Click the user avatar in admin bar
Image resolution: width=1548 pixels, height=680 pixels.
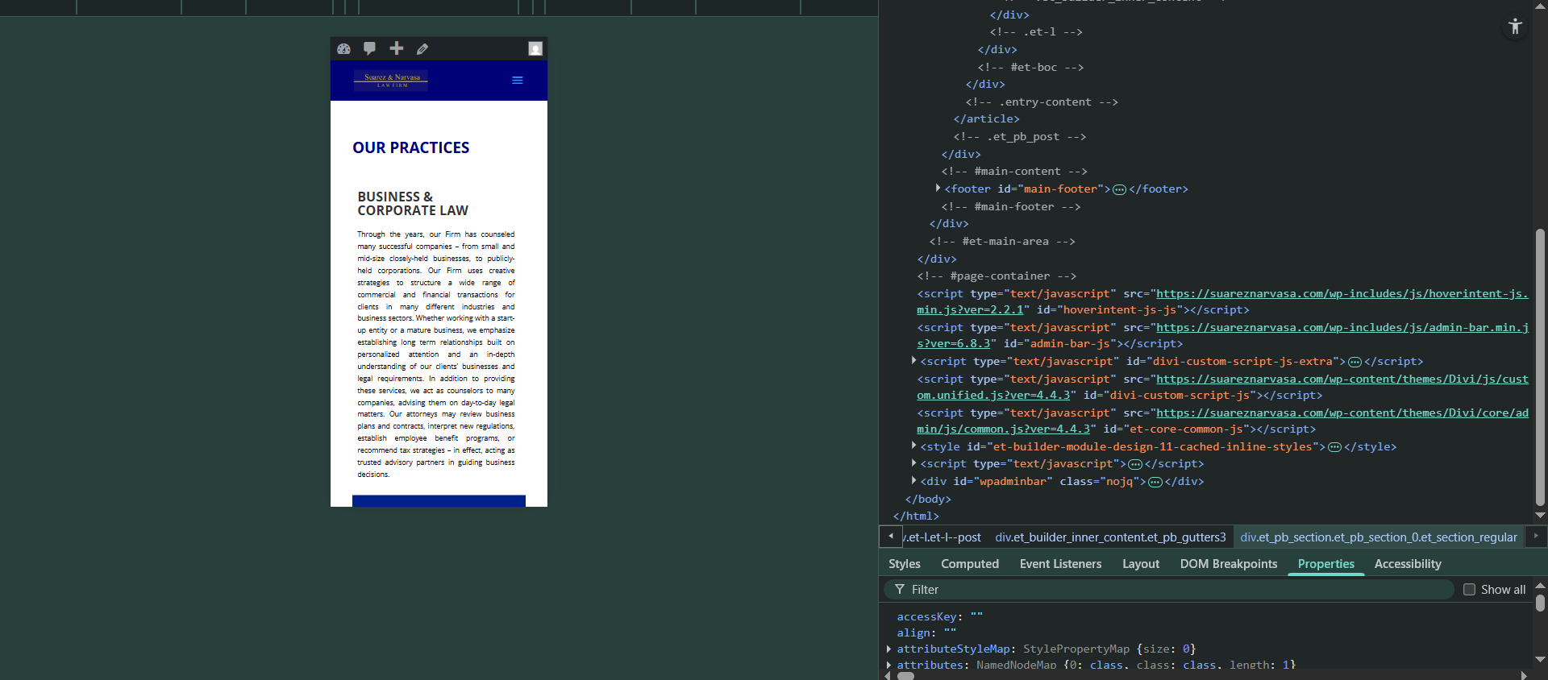point(535,49)
